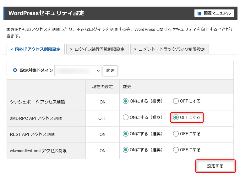
Task: Click the 設定対象ドメイン label
Action: click(36, 70)
